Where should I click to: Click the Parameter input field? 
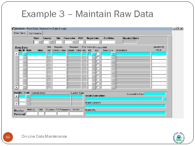click(68, 42)
